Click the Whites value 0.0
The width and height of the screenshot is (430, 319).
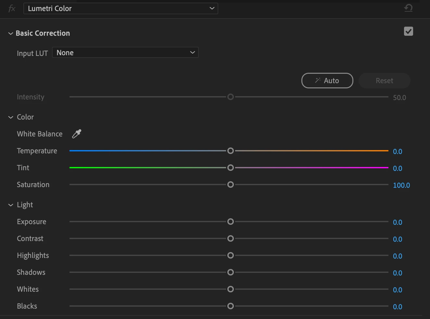398,290
